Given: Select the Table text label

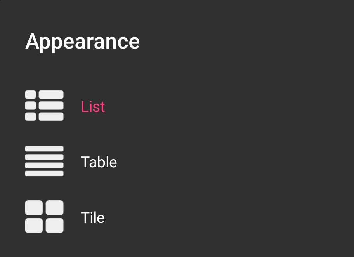Looking at the screenshot, I should 99,162.
